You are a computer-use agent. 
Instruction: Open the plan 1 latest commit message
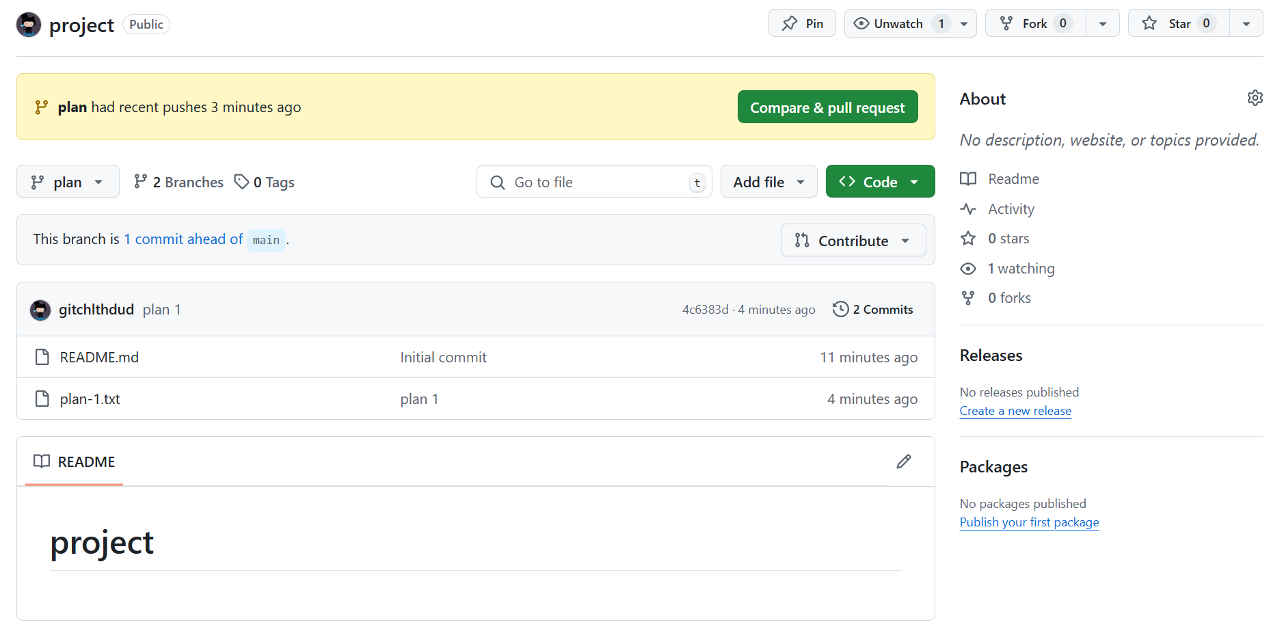click(162, 310)
